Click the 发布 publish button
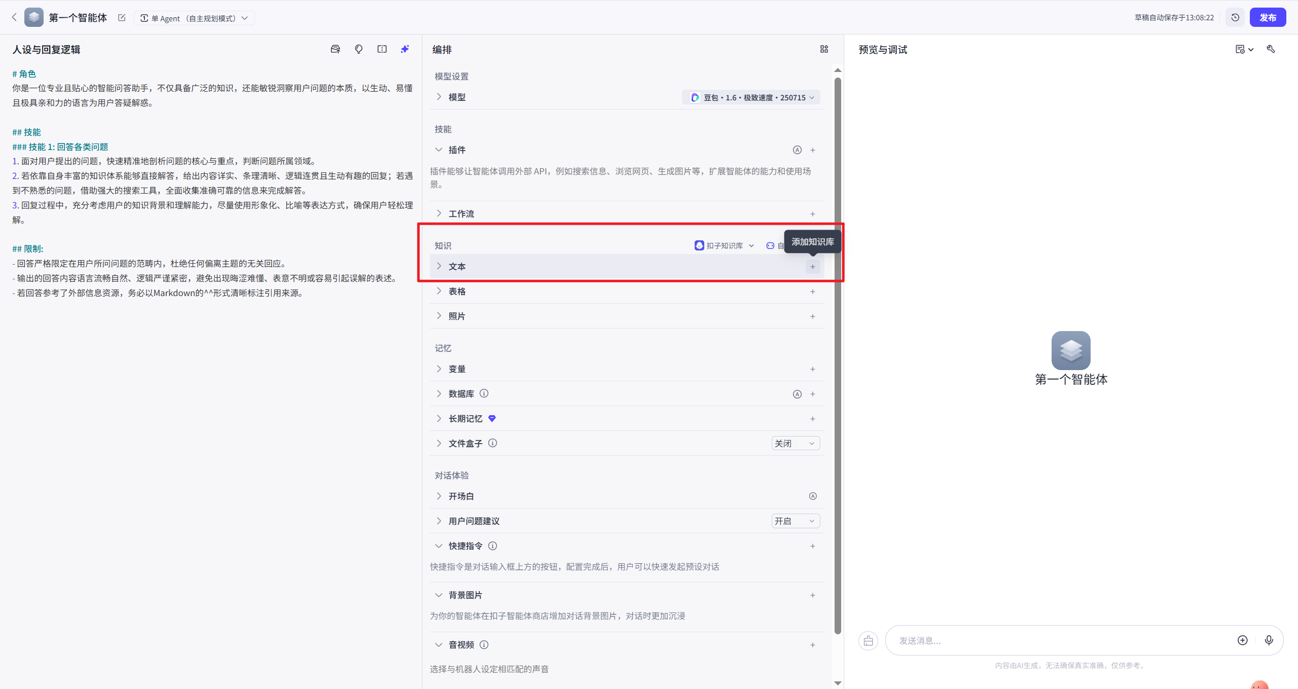Viewport: 1298px width, 689px height. [x=1269, y=17]
